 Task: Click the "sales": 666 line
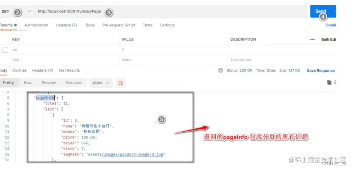75,143
